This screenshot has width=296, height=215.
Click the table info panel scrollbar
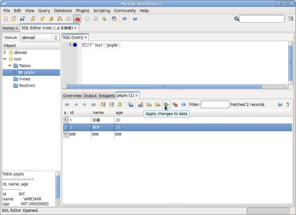click(x=58, y=189)
